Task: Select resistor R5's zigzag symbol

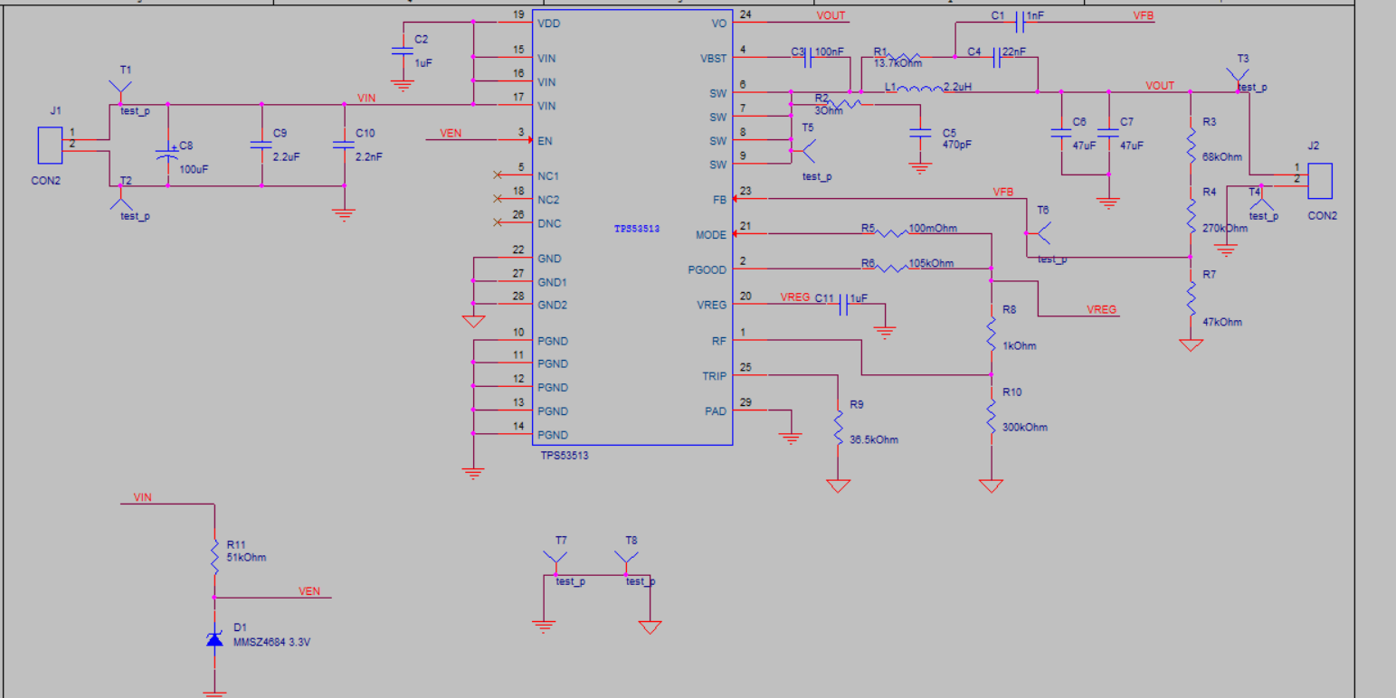Action: pos(892,233)
